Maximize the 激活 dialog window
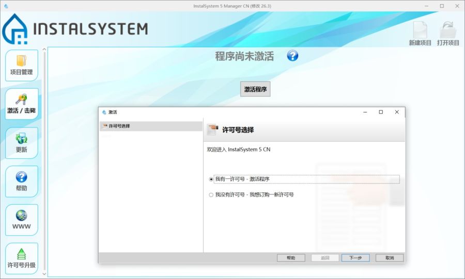 point(381,112)
